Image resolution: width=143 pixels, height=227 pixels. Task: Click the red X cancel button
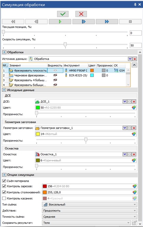[81, 14]
